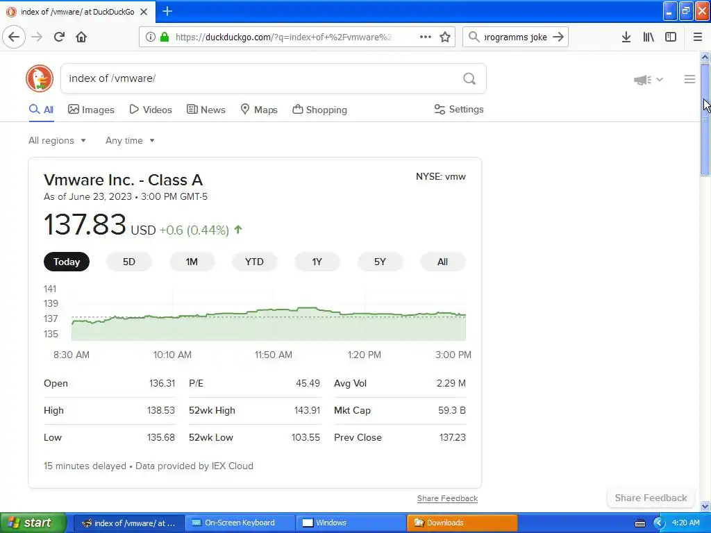Click the Vmware Inc. - Class A title
711x533 pixels.
point(124,180)
